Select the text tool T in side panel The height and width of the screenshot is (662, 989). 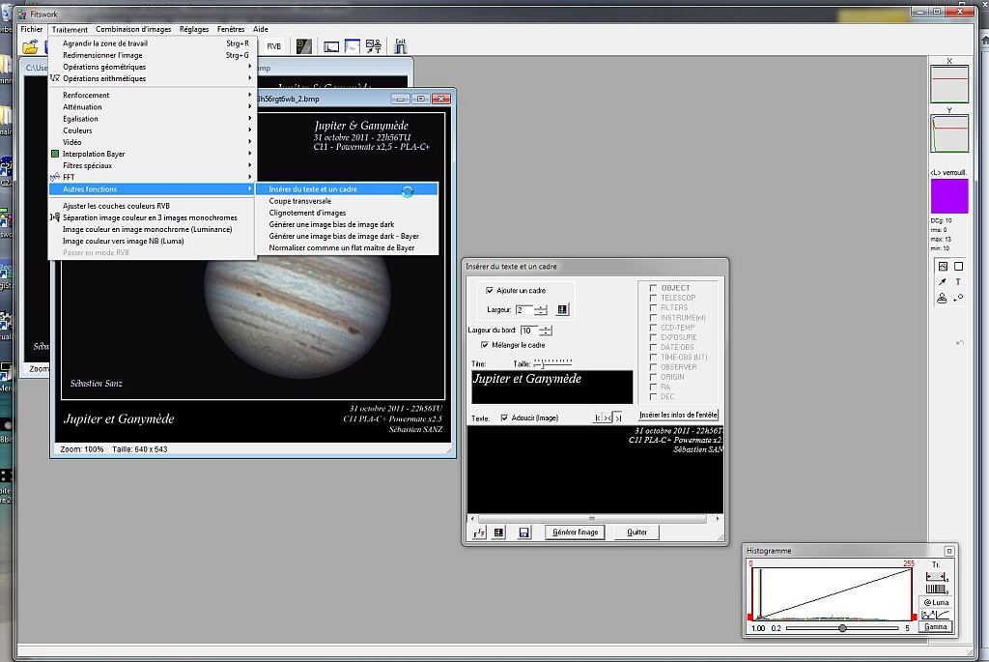click(x=958, y=282)
